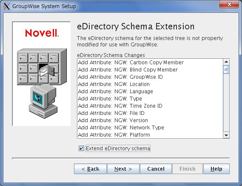Select 'Add Attribute: NGW: Location' row
Screen dimensions: 242x186
pyautogui.click(x=150, y=84)
